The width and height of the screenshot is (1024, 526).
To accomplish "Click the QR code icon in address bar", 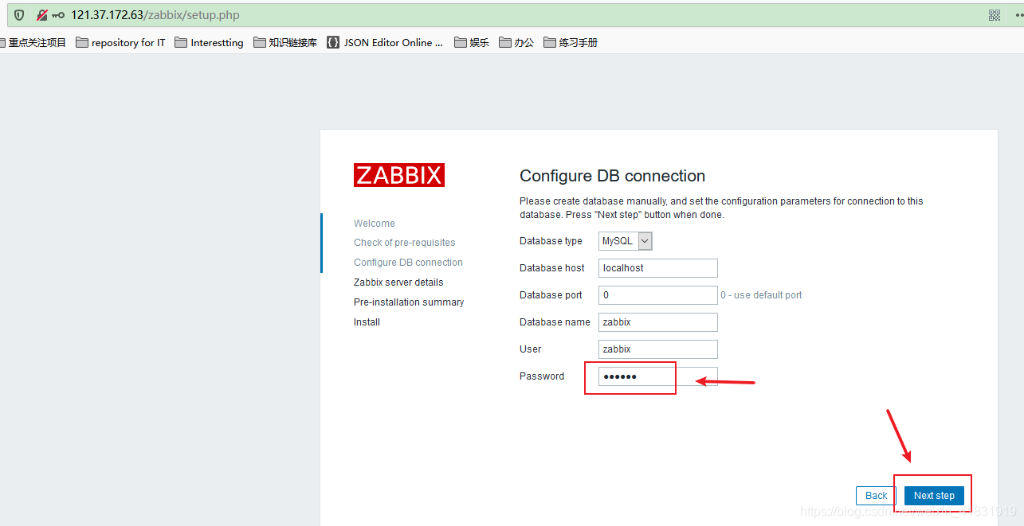I will [995, 15].
